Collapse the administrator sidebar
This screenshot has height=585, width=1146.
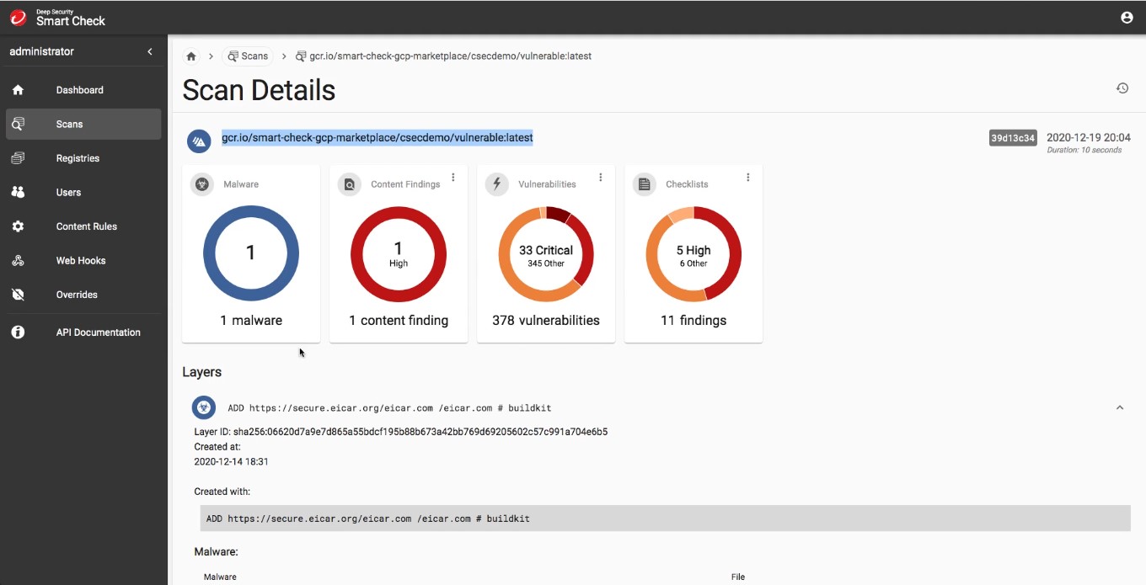pyautogui.click(x=150, y=52)
